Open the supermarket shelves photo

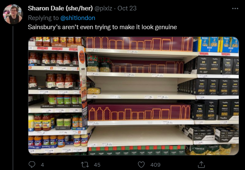click(134, 96)
